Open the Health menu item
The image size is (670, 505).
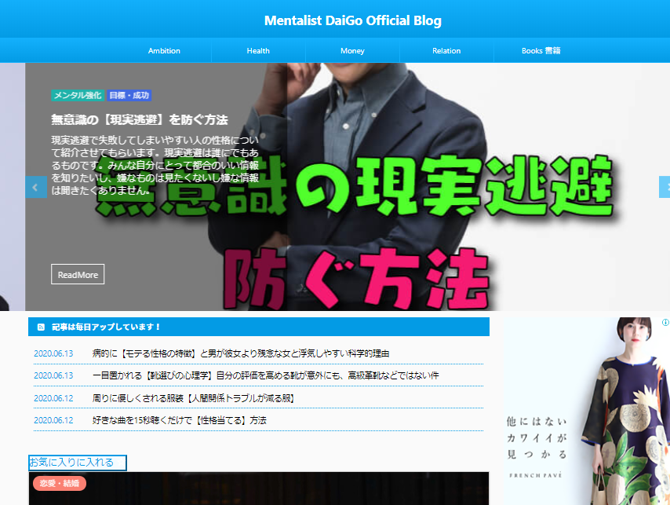tap(258, 51)
